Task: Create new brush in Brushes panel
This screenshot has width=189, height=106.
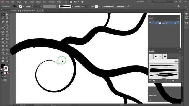Action: (173, 80)
